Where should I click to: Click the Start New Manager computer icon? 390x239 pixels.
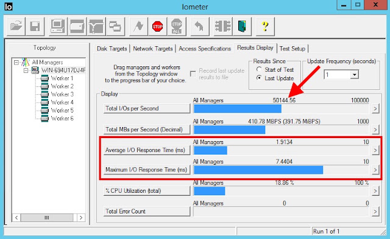click(58, 26)
